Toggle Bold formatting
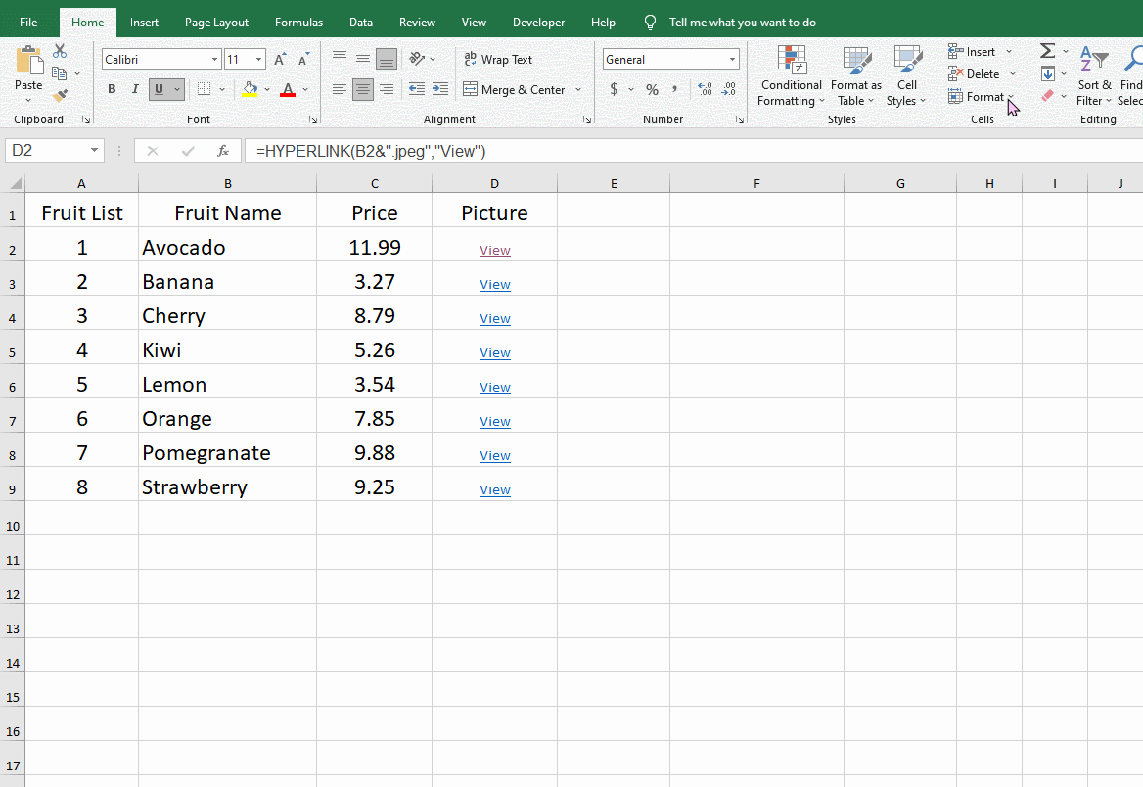1143x787 pixels. [112, 89]
